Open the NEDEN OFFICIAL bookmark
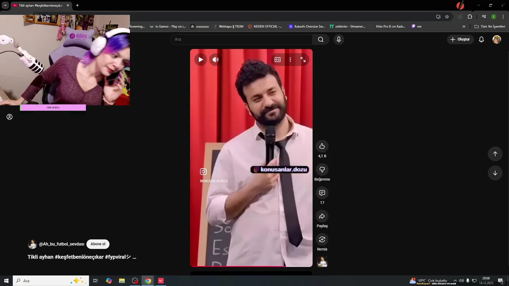The width and height of the screenshot is (509, 286). click(x=265, y=27)
